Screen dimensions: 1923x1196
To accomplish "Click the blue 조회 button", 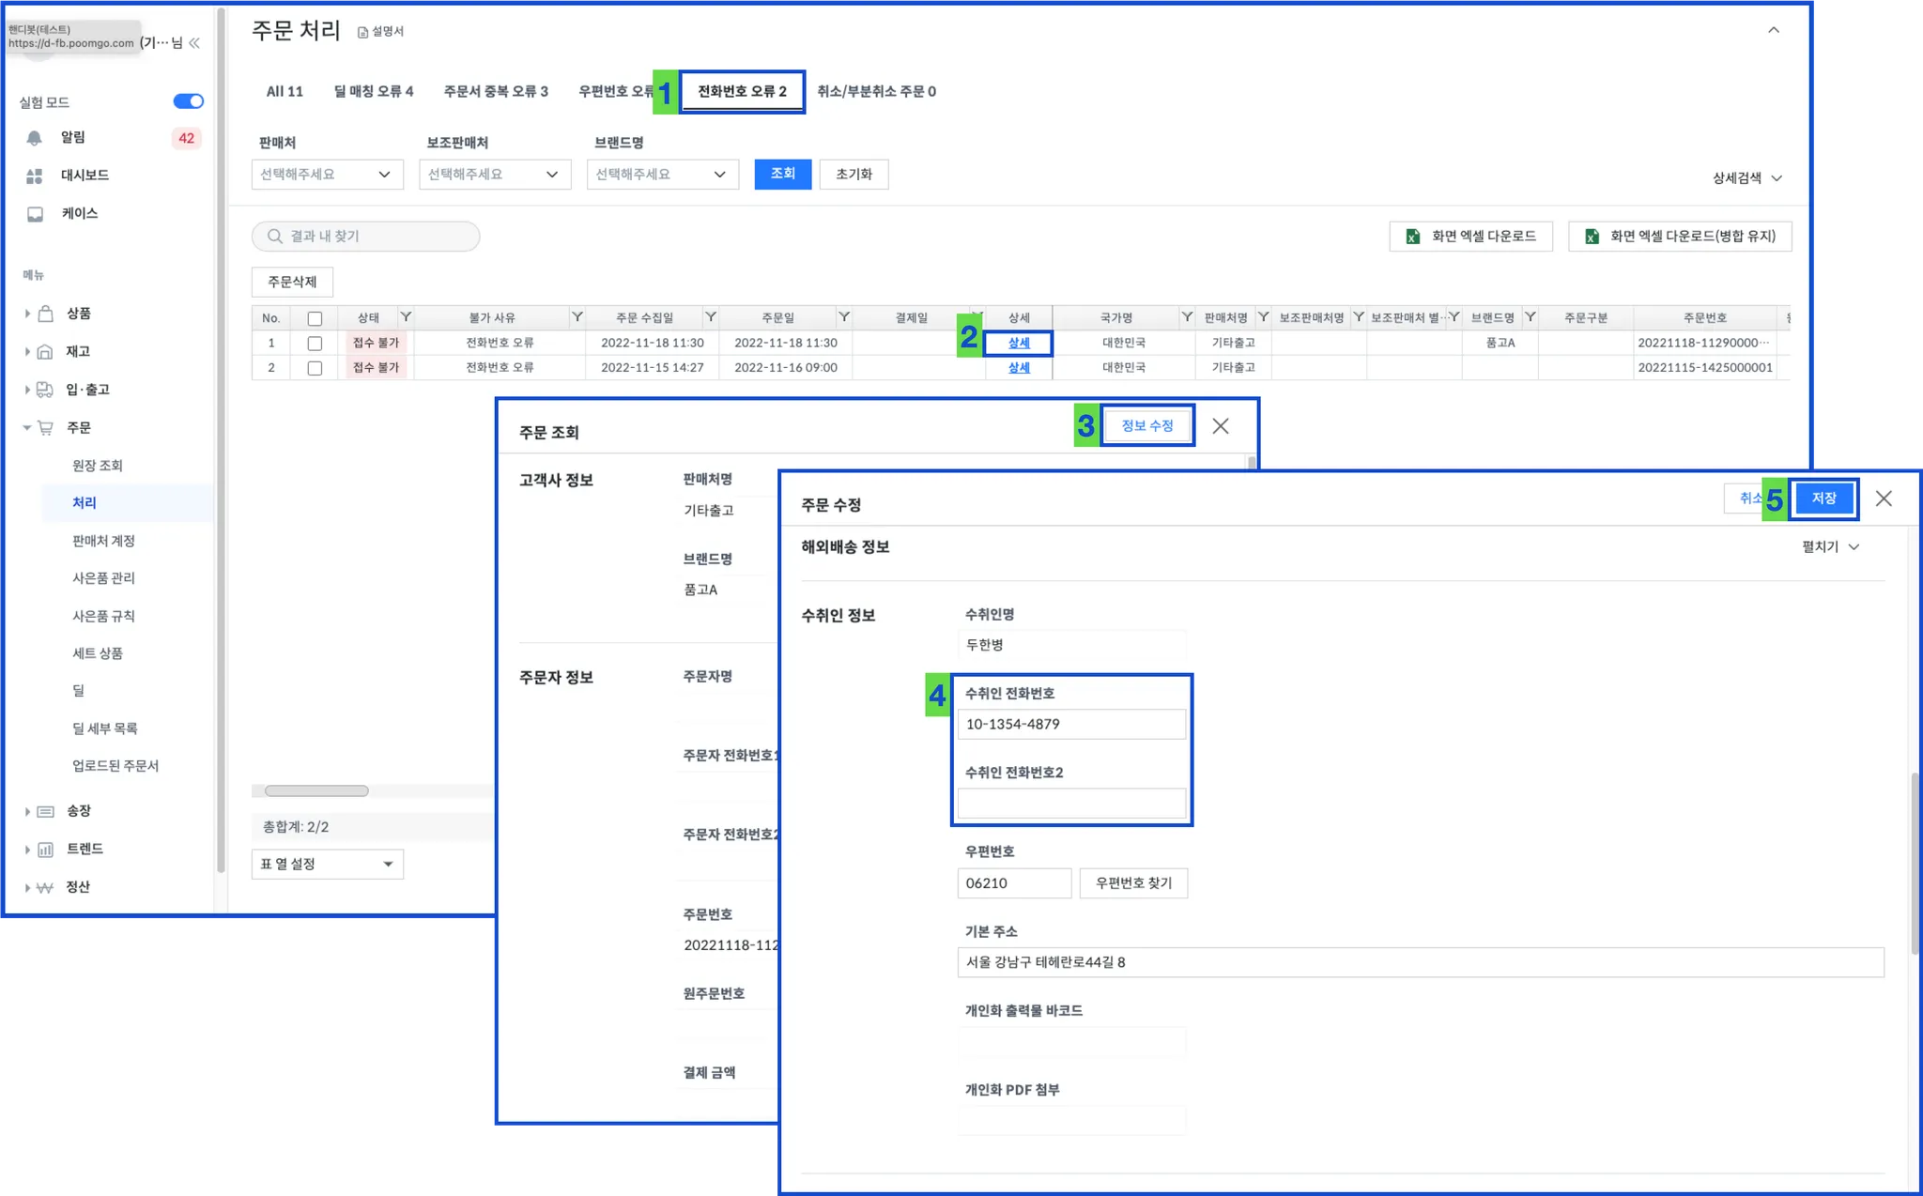I will (782, 175).
